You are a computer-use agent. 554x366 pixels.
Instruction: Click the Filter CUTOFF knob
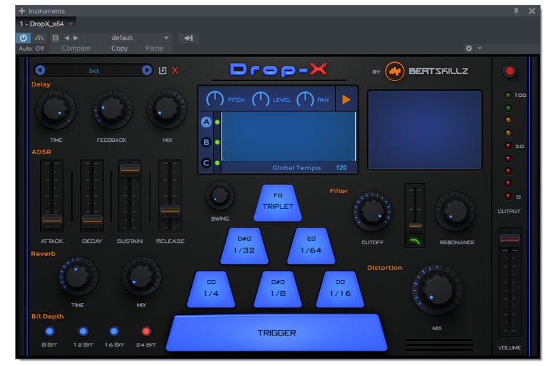pos(373,212)
